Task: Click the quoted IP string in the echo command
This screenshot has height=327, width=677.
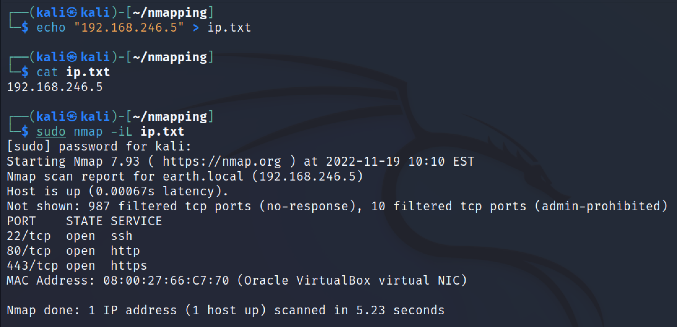Action: pos(129,28)
